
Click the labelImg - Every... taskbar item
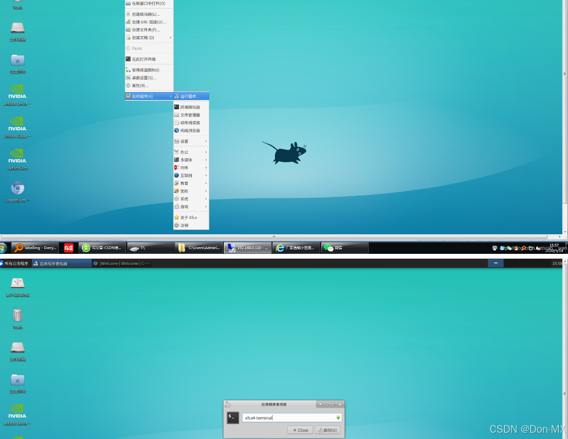pos(35,248)
